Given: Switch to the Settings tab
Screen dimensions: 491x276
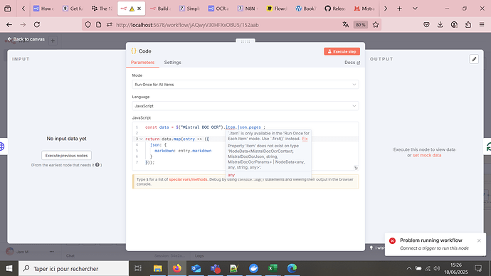Looking at the screenshot, I should 172,63.
